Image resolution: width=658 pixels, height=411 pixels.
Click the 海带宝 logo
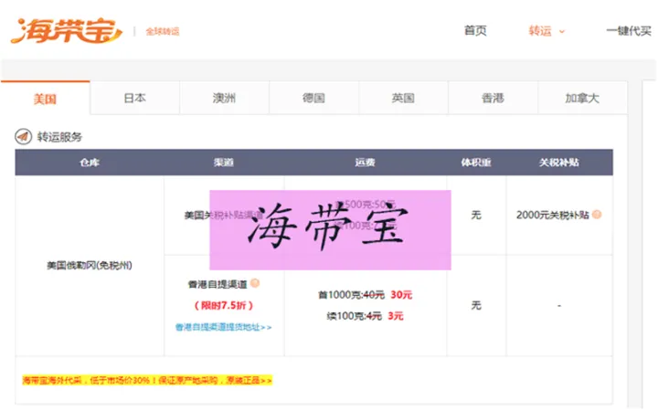[x=66, y=31]
